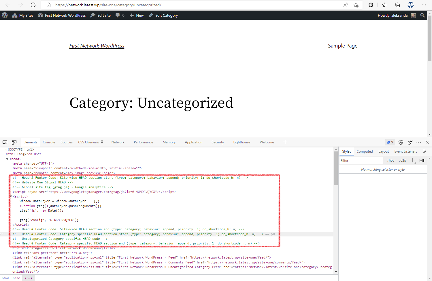Viewport: 432px width, 281px height.
Task: Switch to the Elements tab
Action: point(30,142)
